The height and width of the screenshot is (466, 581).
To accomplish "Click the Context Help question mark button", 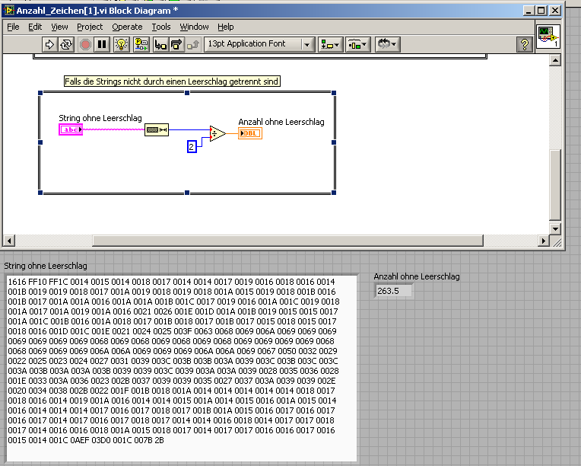I will pos(524,44).
